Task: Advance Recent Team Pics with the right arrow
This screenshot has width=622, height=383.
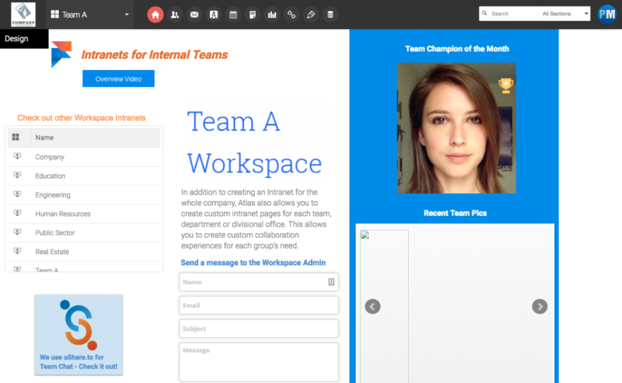Action: point(540,307)
